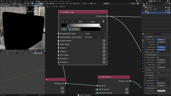Edit the color stop index field showing 0
Image resolution: width=171 pixels, height=96 pixels.
[64, 29]
